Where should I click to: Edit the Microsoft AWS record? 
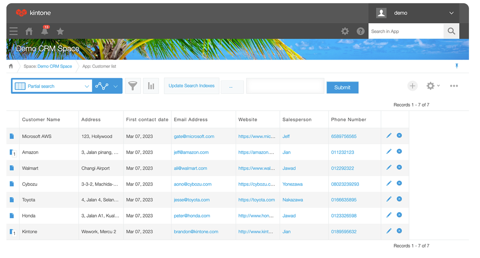pyautogui.click(x=389, y=135)
